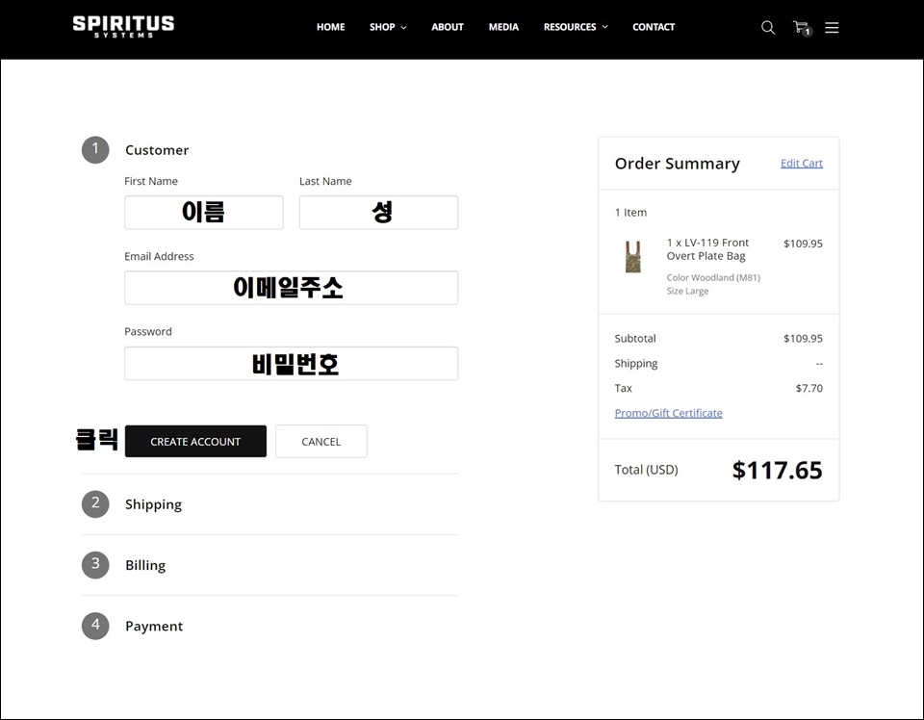Click the LV-119 plate bag thumbnail
This screenshot has width=924, height=720.
[633, 256]
